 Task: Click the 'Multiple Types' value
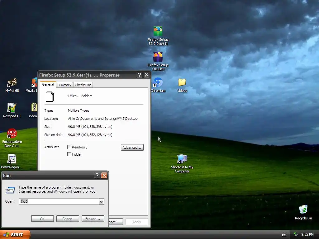tap(79, 110)
